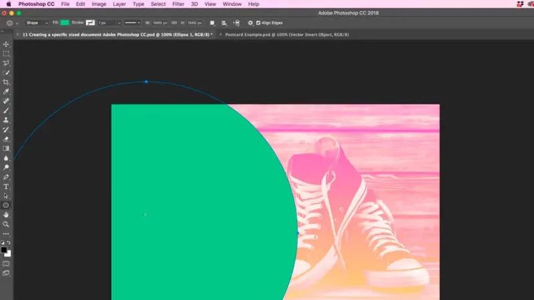Select the Horizontal Type tool
This screenshot has height=300, width=534.
point(6,187)
